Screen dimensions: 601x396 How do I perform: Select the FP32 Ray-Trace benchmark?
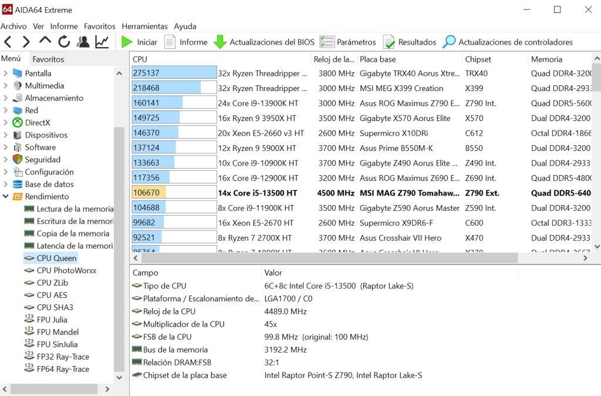click(x=63, y=357)
